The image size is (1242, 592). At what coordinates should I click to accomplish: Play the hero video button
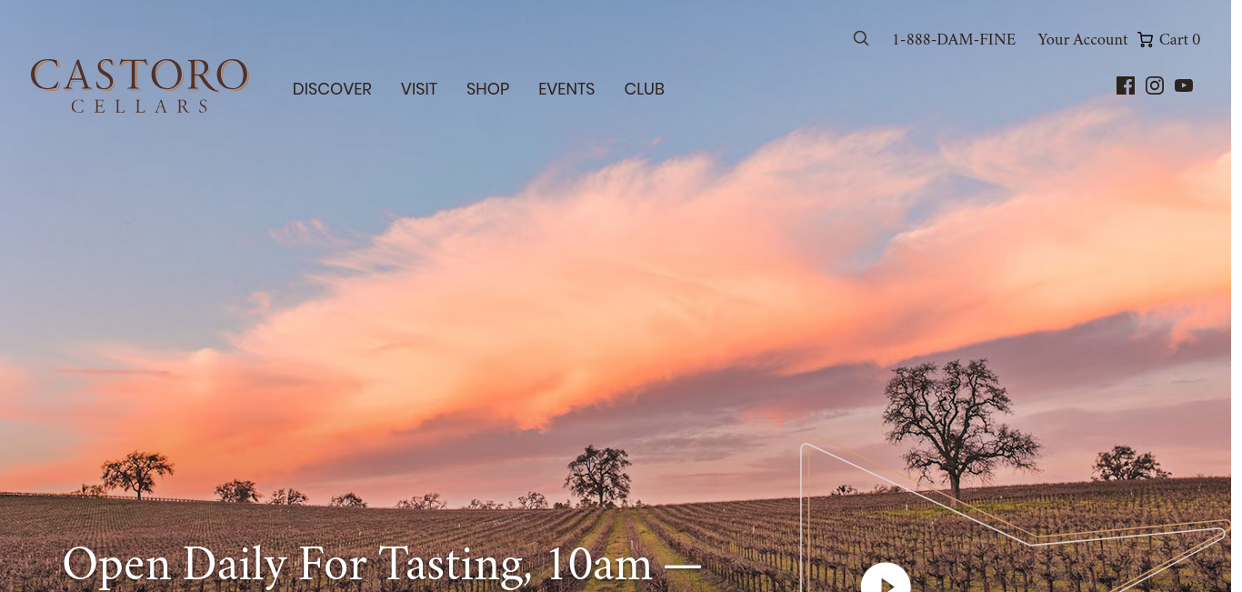coord(886,578)
